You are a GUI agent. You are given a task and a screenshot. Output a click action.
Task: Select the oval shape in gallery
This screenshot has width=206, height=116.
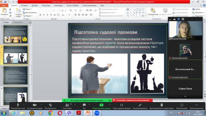[x=140, y=10]
